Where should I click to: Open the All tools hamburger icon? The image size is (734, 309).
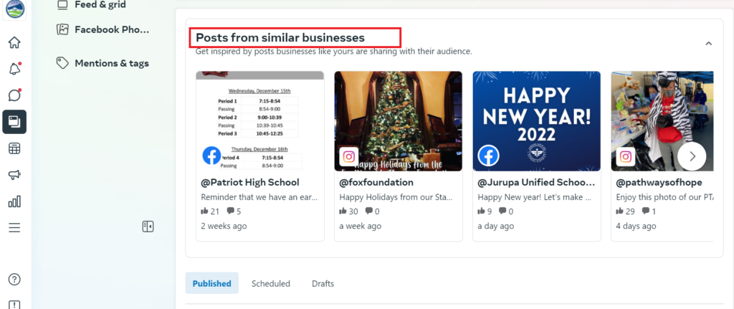[14, 227]
